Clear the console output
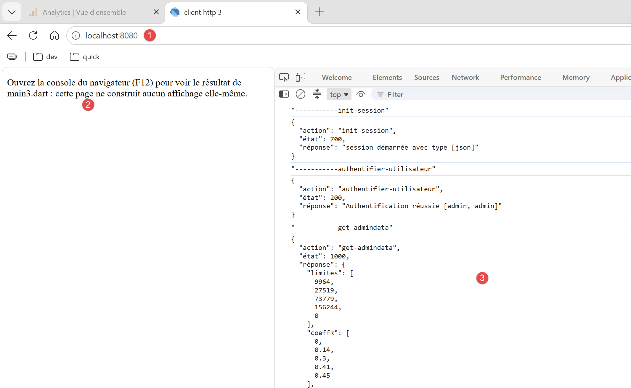Screen dimensions: 631x388 pyautogui.click(x=301, y=94)
